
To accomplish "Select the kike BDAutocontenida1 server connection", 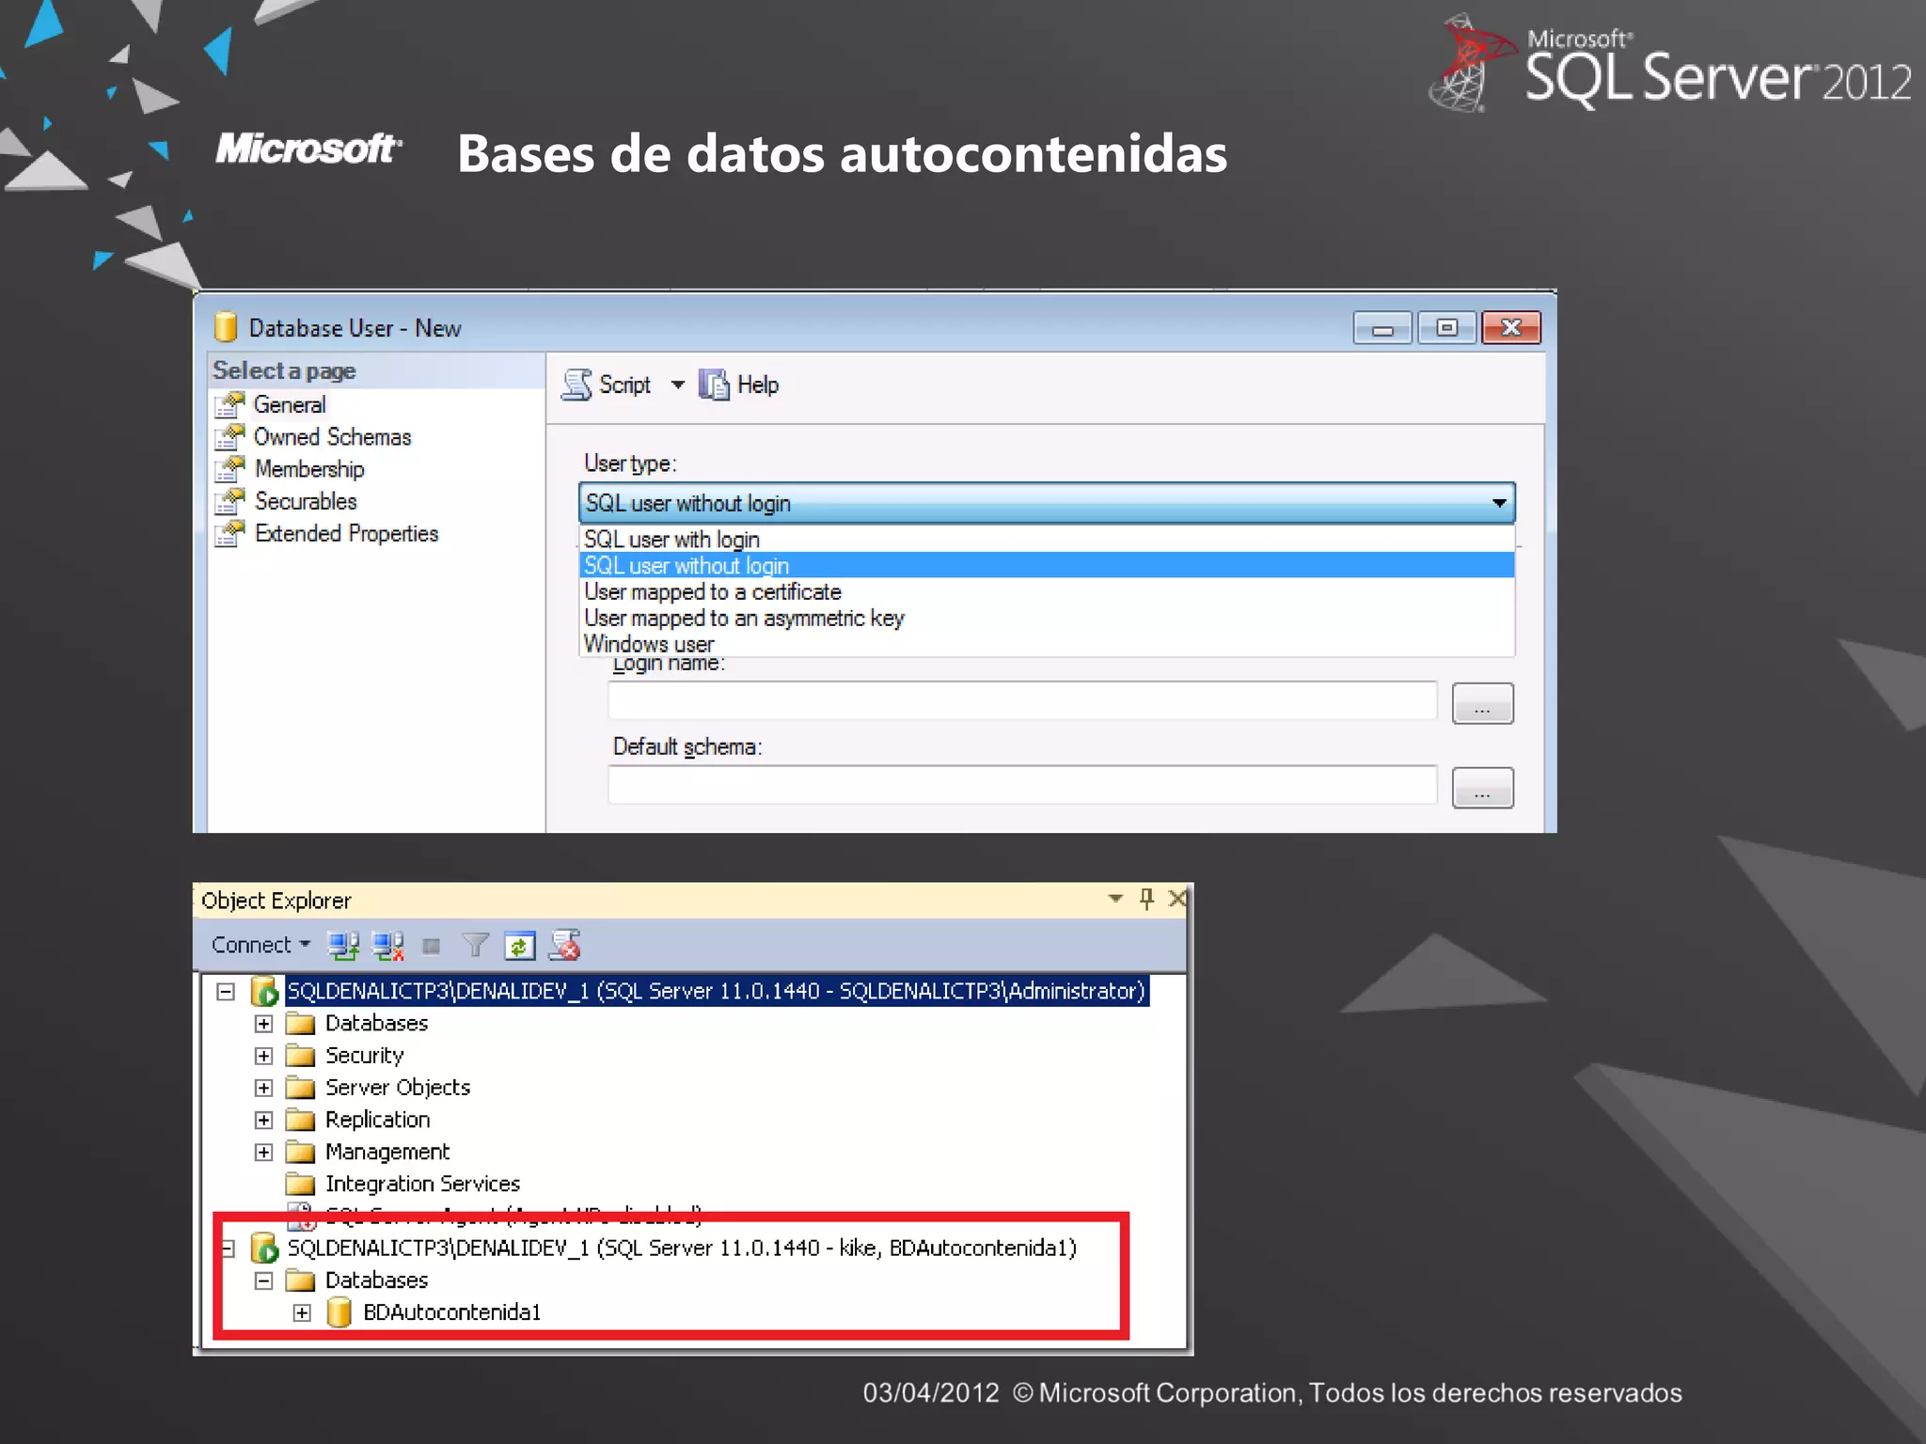I will coord(682,1248).
